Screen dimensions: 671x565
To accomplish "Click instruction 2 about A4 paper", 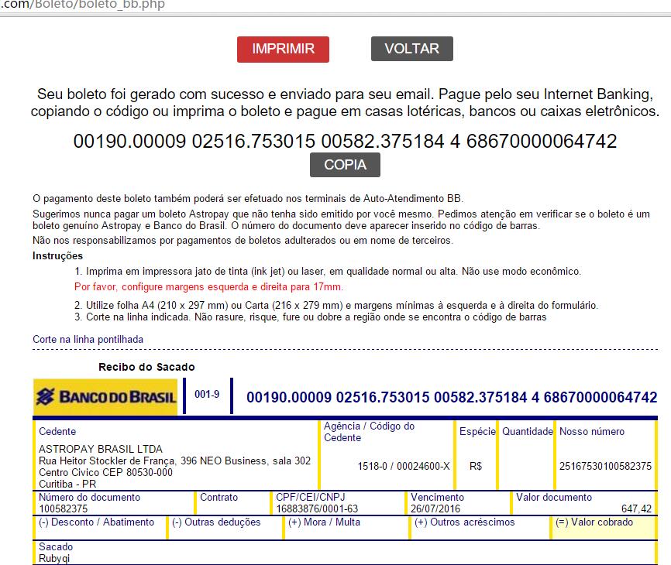I will click(x=336, y=305).
